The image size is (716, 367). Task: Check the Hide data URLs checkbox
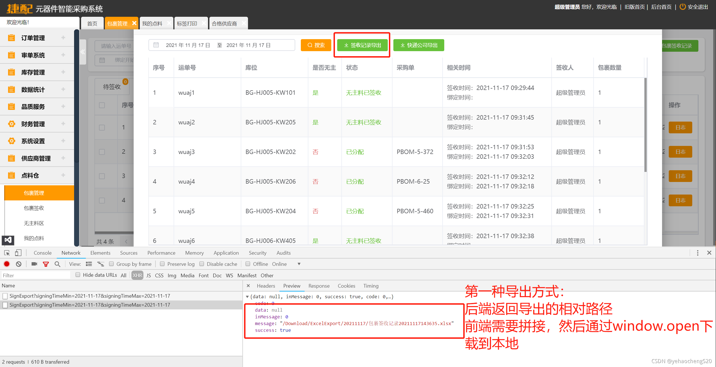[x=78, y=275]
